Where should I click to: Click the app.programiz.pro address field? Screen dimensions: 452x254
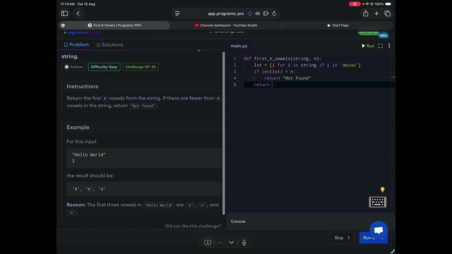click(x=226, y=13)
